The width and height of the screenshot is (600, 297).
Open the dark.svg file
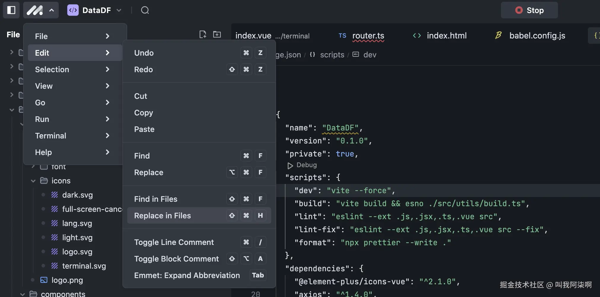pyautogui.click(x=77, y=195)
